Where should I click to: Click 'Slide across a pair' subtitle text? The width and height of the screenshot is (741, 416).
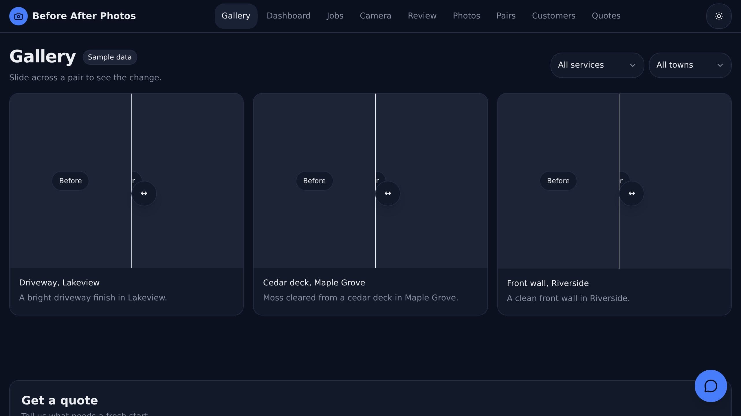click(x=85, y=77)
